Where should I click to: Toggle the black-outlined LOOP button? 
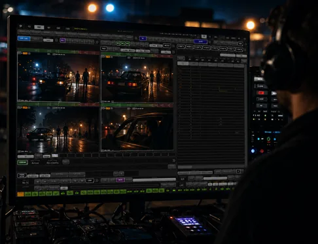pos(90,181)
